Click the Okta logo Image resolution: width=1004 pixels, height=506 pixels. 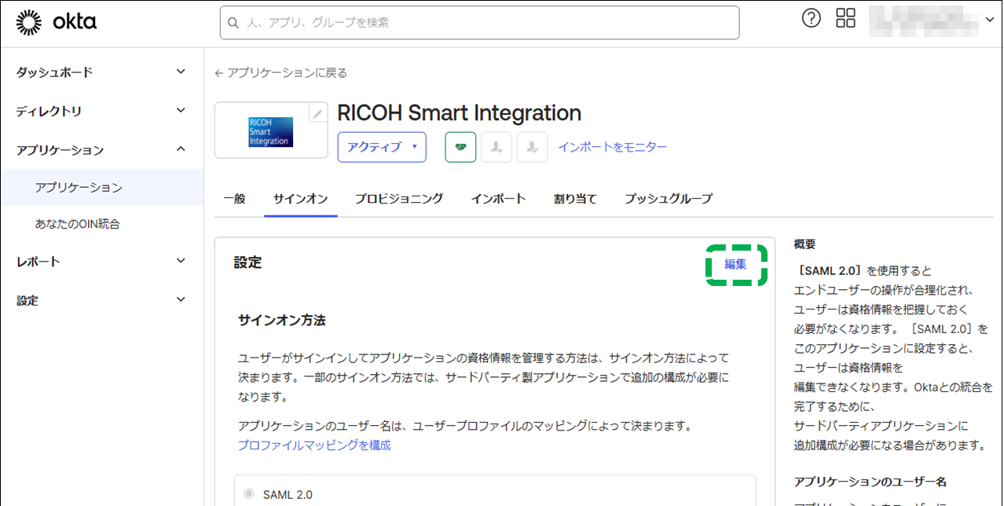point(56,22)
